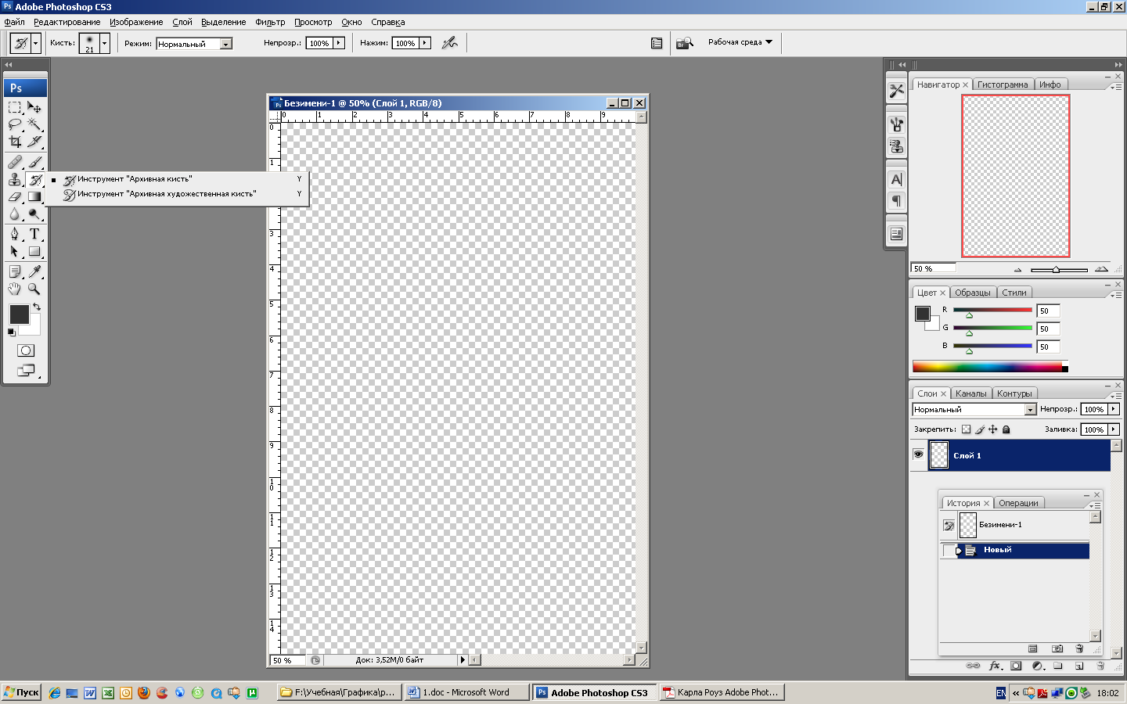Set history brush source for Новый state

[x=949, y=551]
